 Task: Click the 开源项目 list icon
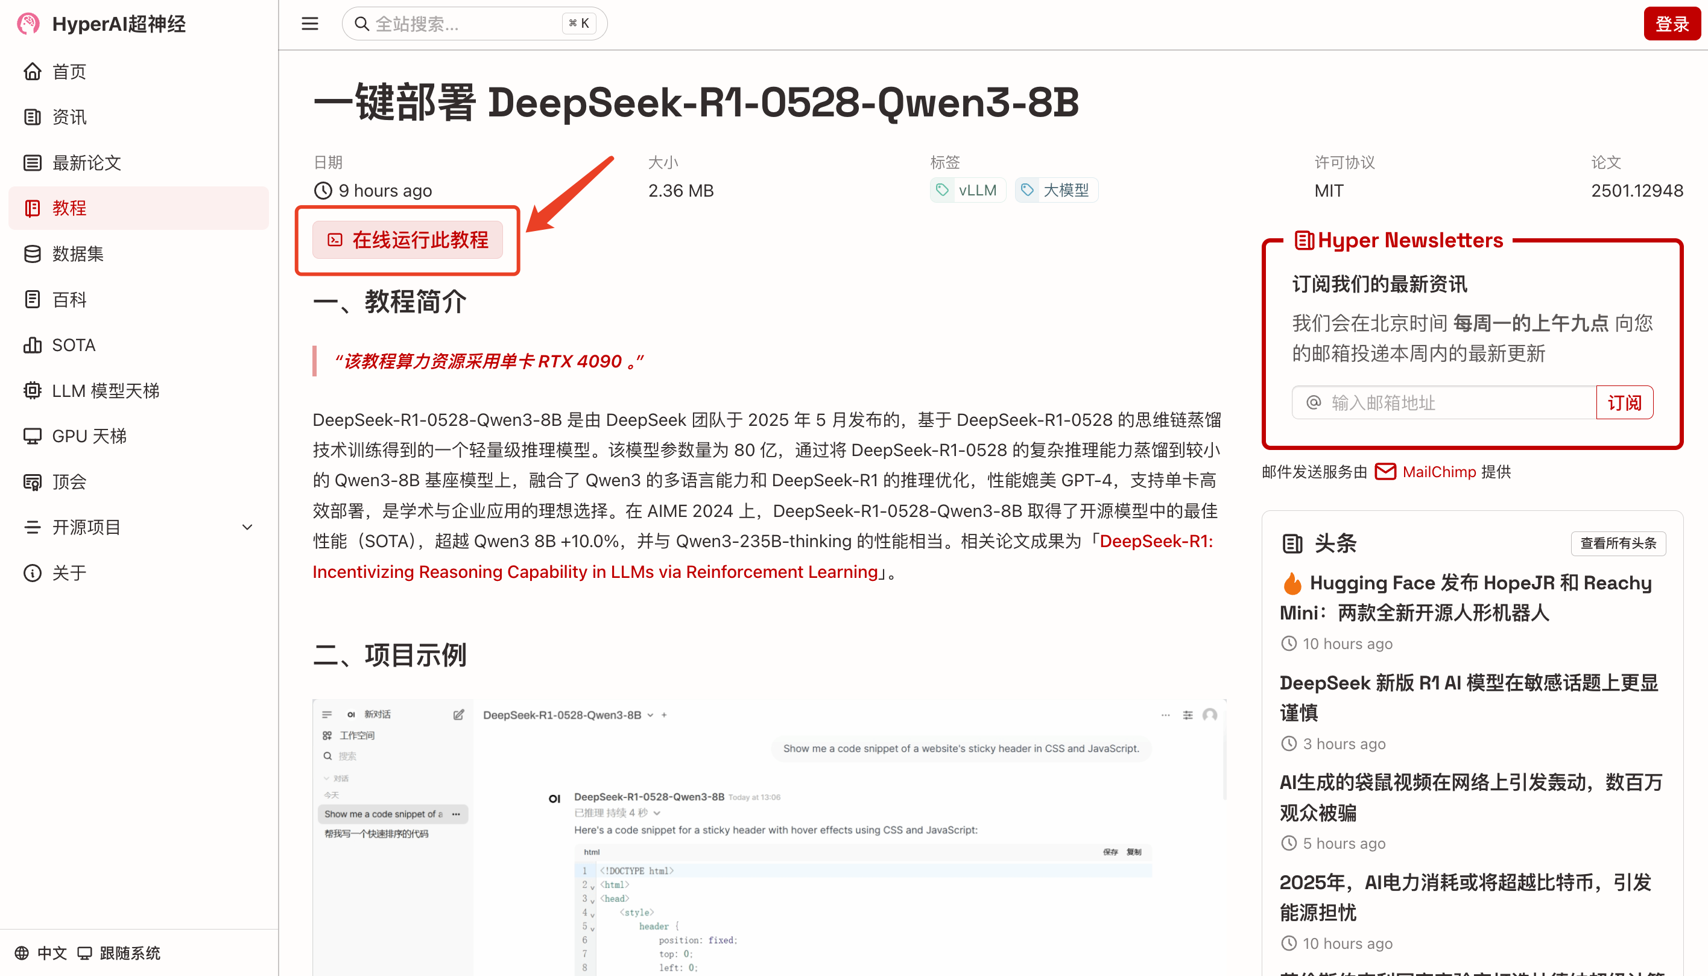[32, 527]
